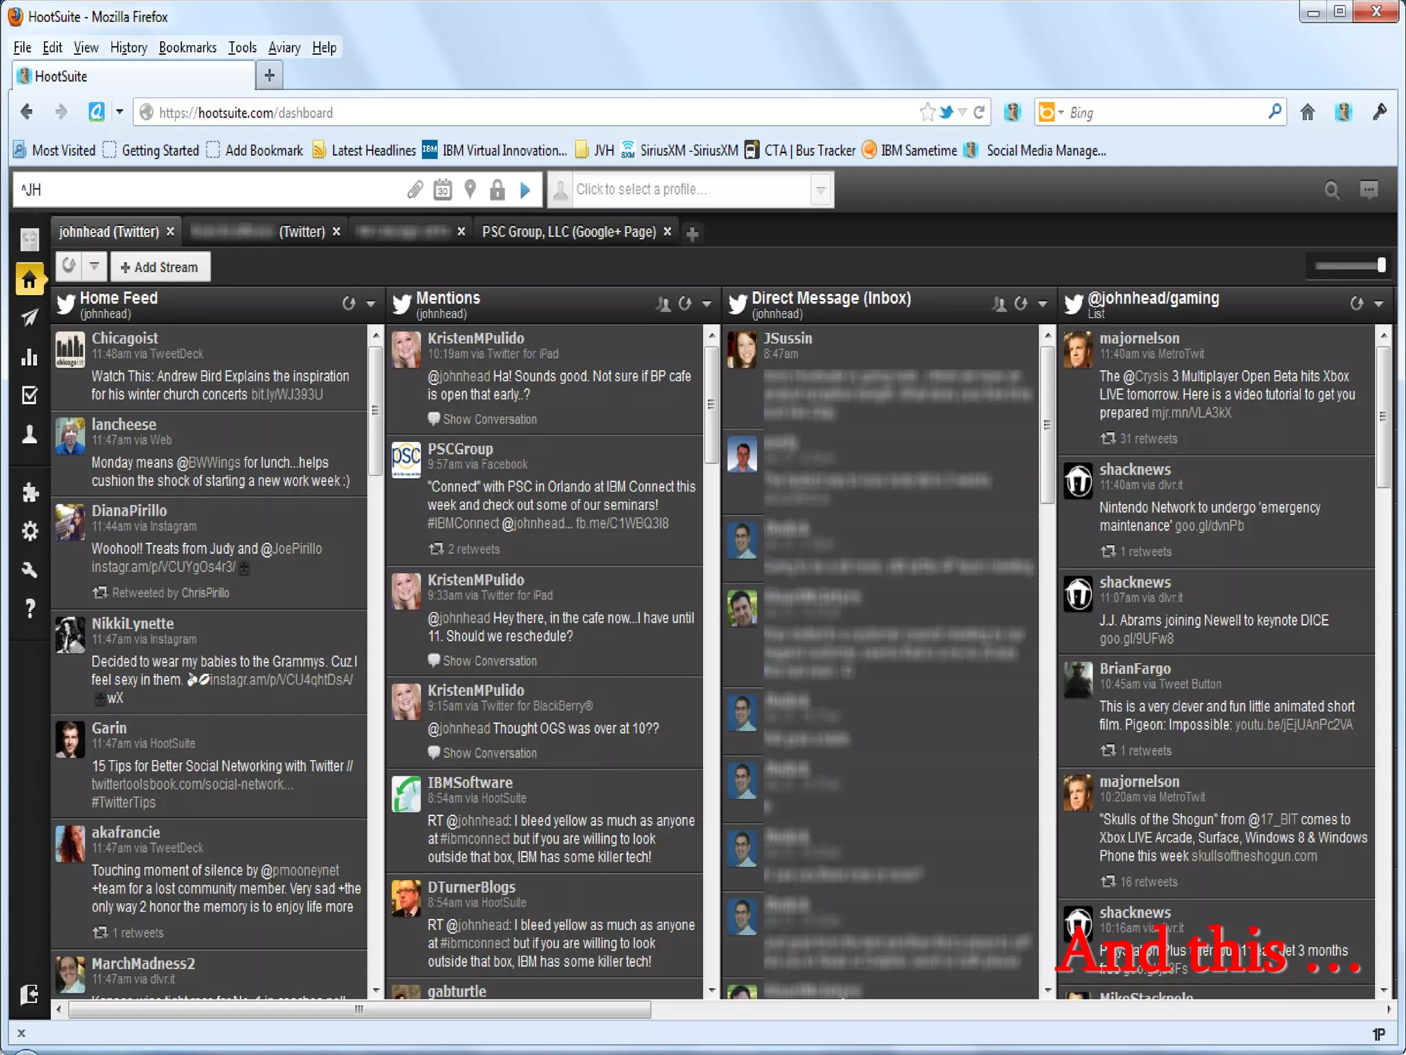Click the location pin icon
The height and width of the screenshot is (1055, 1406).
coord(470,189)
